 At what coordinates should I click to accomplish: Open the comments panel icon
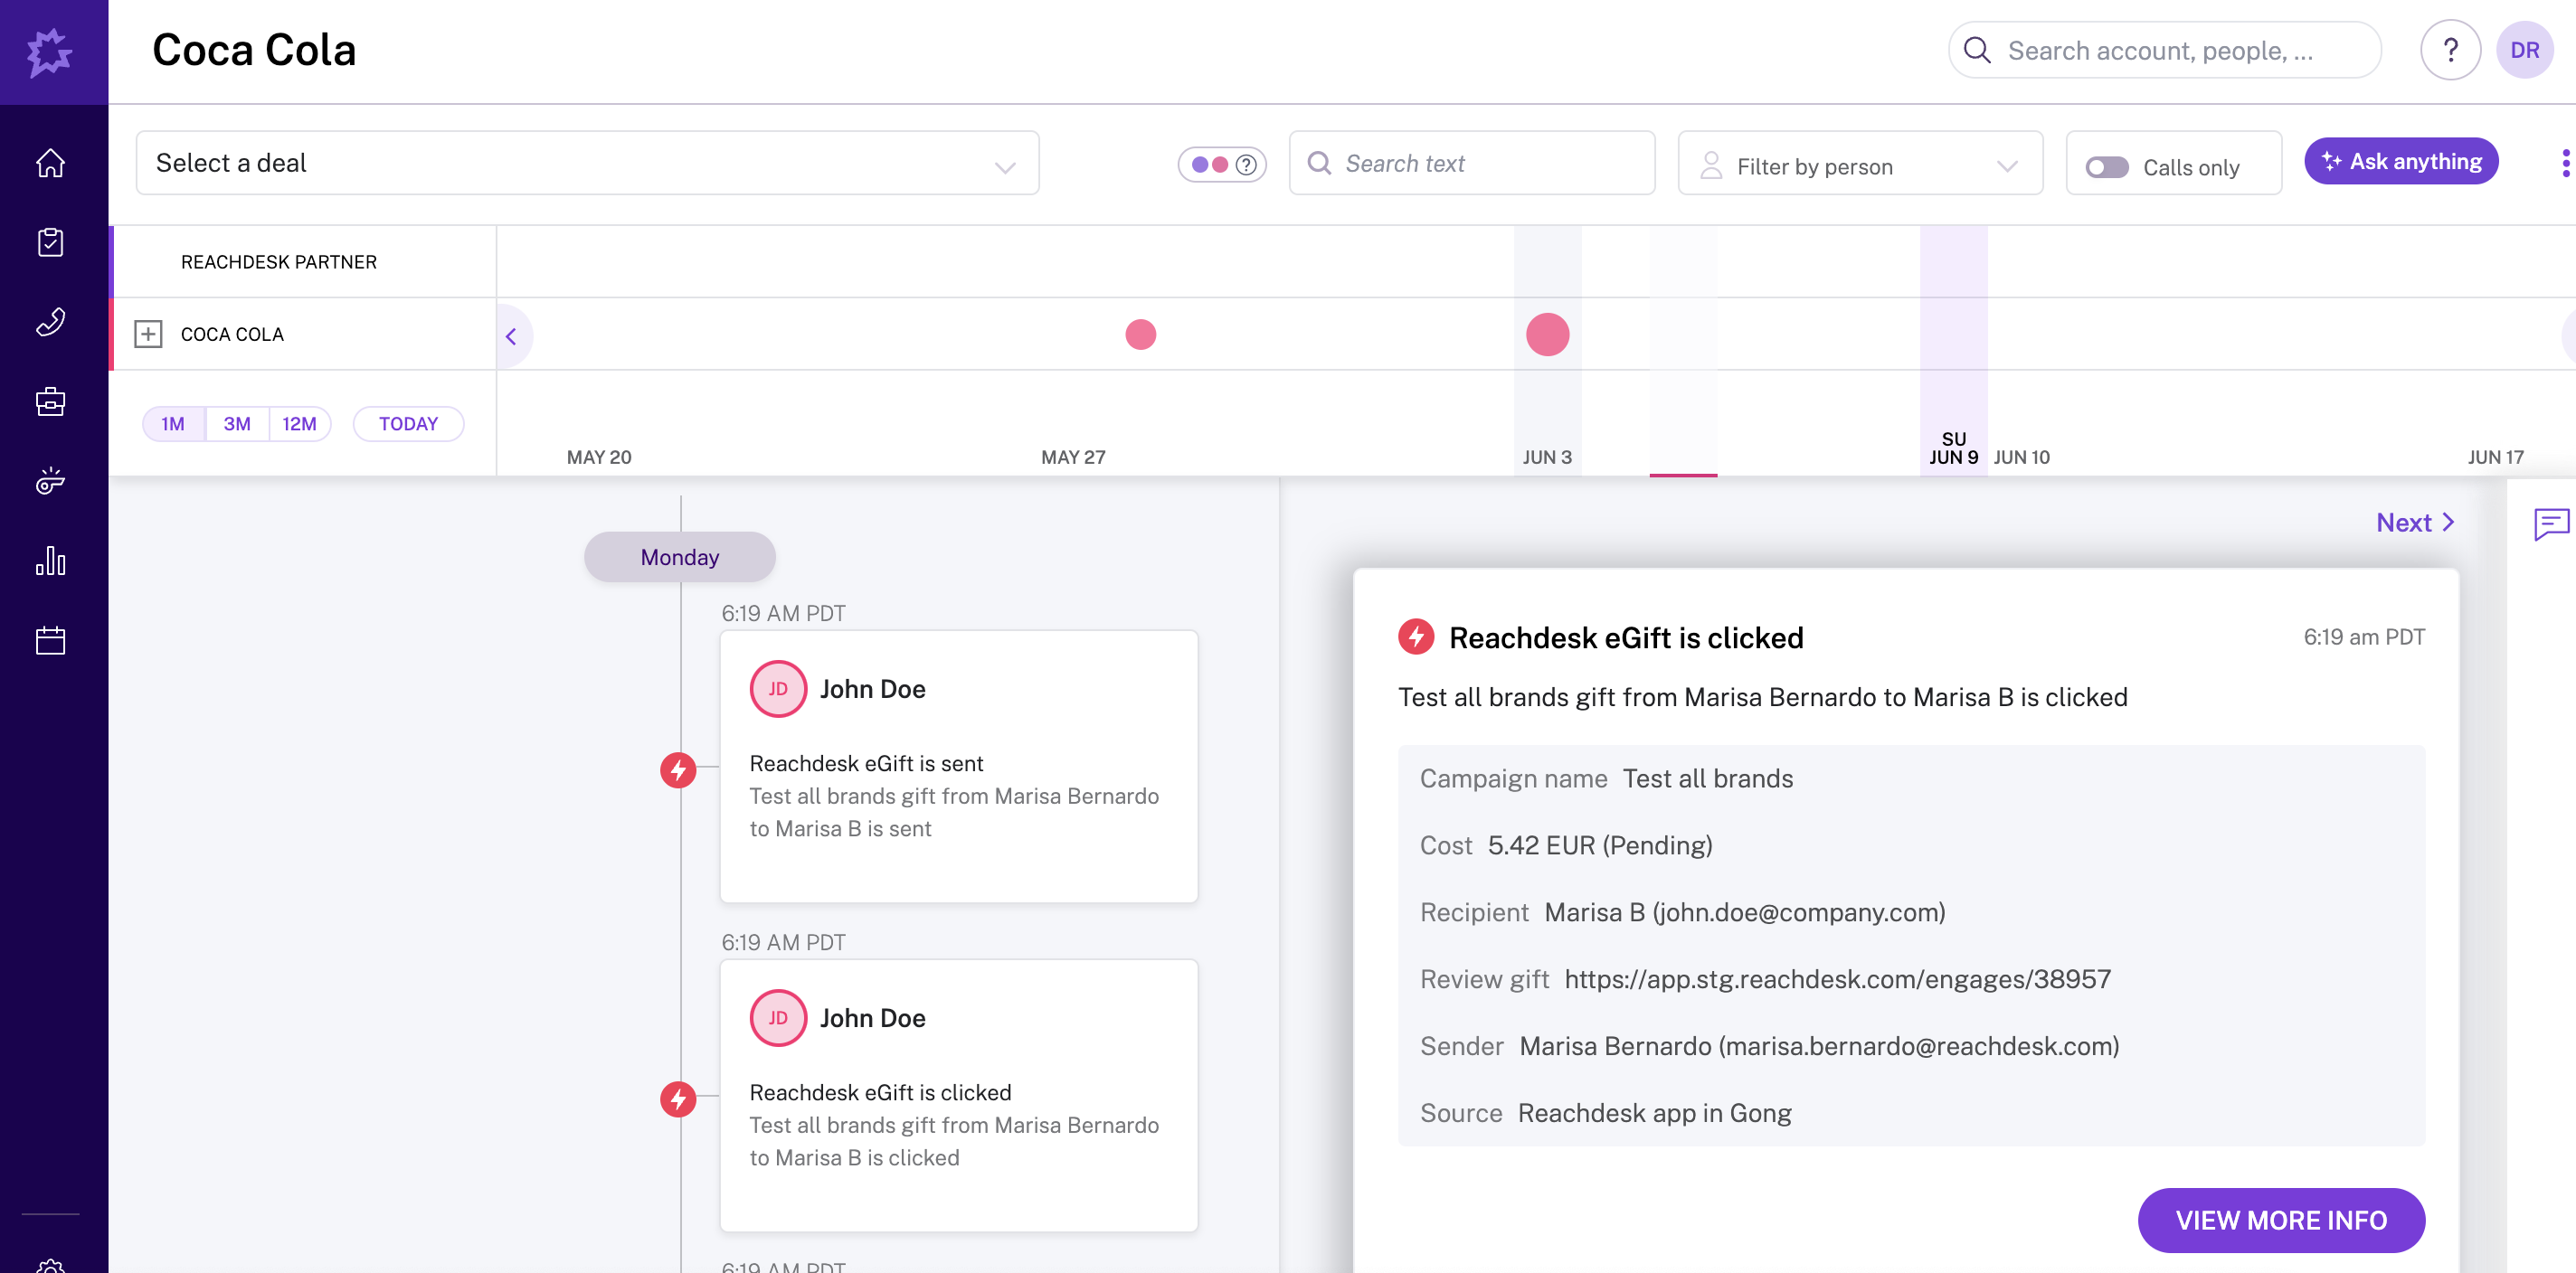click(x=2551, y=523)
